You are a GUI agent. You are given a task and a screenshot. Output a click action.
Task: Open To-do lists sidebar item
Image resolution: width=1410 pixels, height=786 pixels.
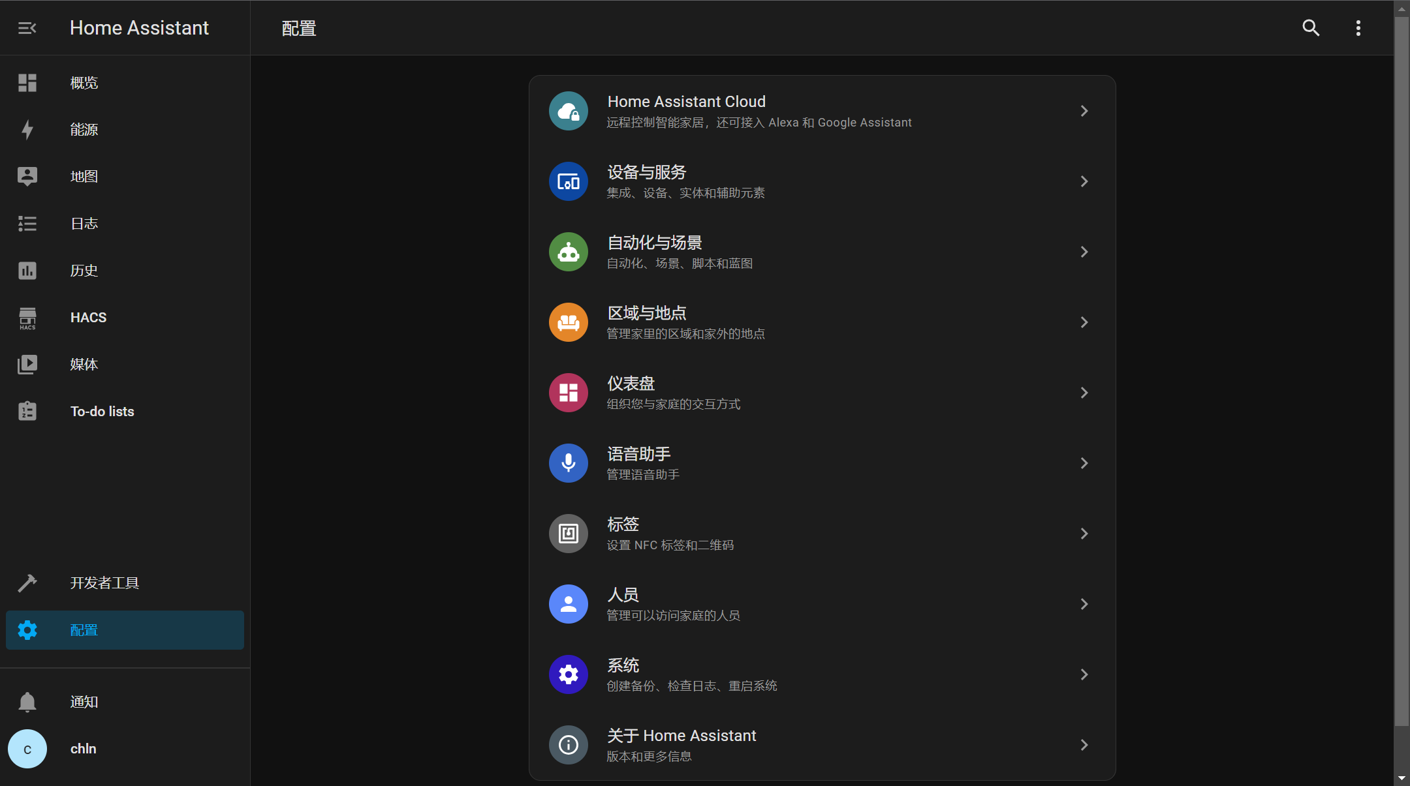tap(125, 412)
